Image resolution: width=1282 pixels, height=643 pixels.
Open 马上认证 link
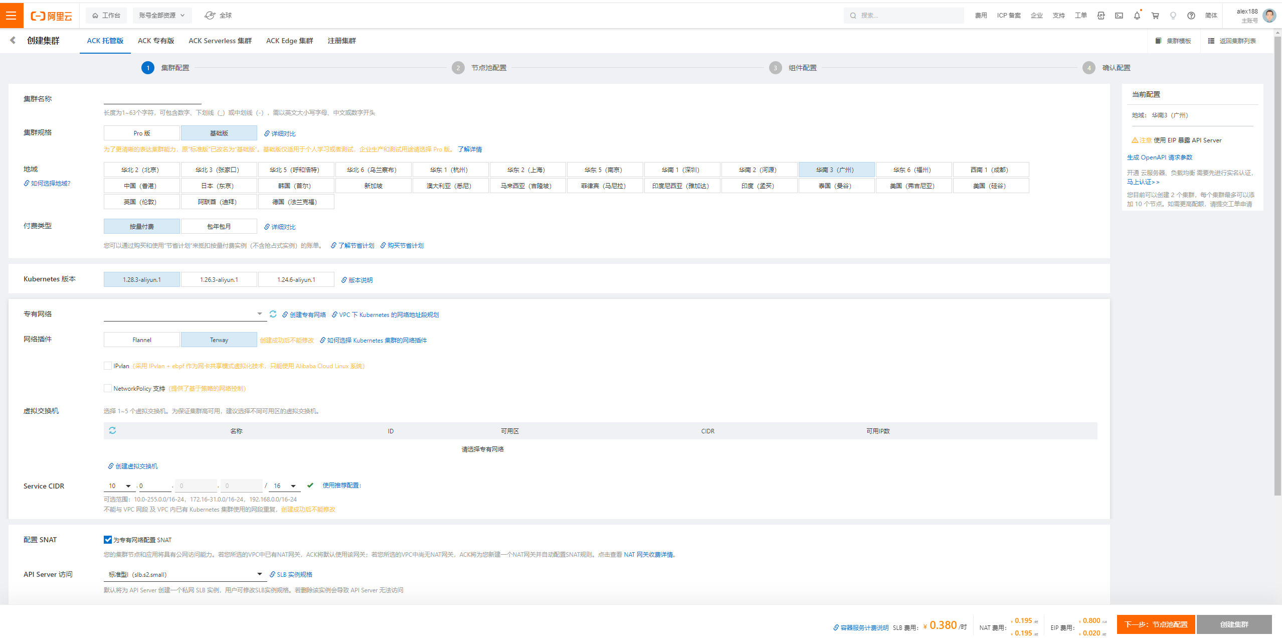[x=1143, y=182]
